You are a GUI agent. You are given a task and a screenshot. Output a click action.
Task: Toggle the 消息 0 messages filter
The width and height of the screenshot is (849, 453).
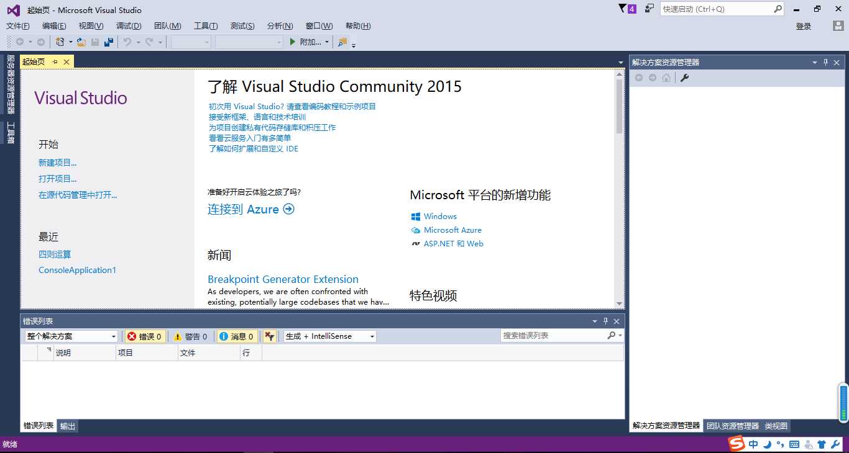[237, 336]
